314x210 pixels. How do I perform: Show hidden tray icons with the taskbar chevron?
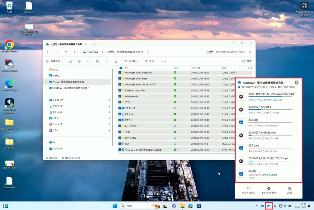click(257, 206)
